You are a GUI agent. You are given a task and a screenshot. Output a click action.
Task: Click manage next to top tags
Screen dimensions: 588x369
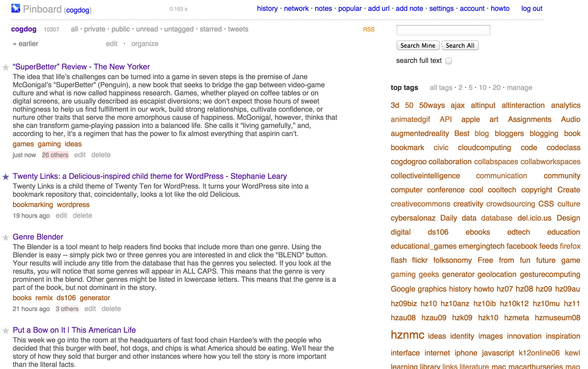[520, 88]
